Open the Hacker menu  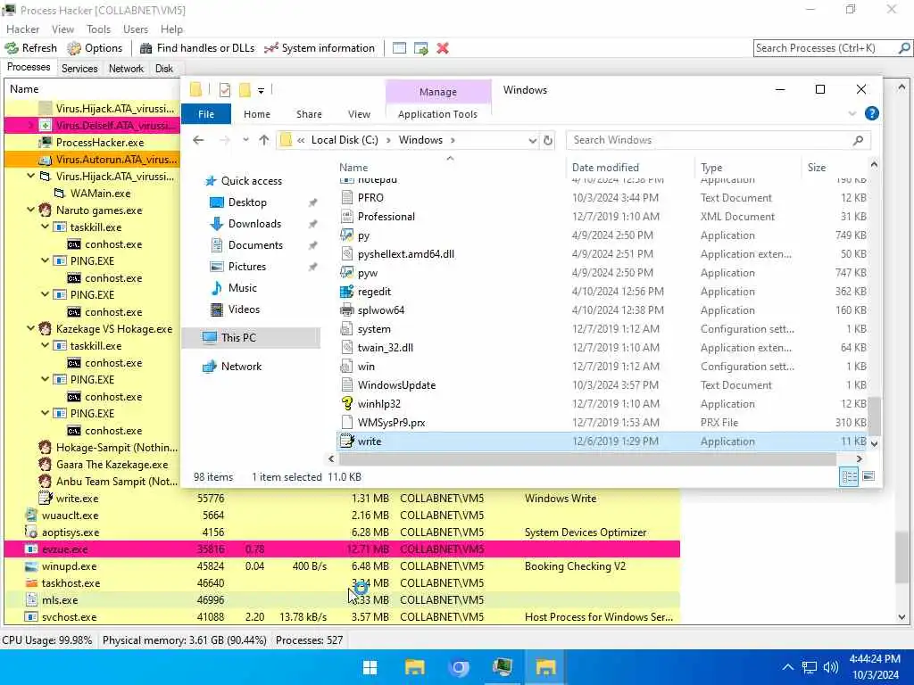pos(22,29)
